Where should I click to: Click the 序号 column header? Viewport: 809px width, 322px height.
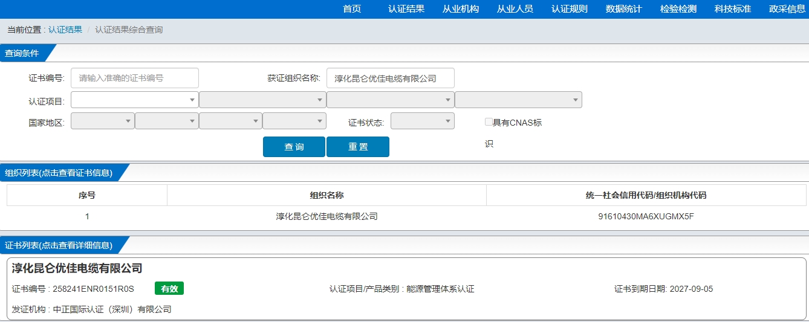(x=87, y=195)
